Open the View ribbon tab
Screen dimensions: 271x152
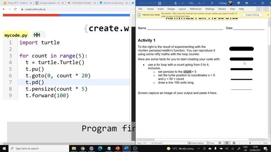[232, 9]
